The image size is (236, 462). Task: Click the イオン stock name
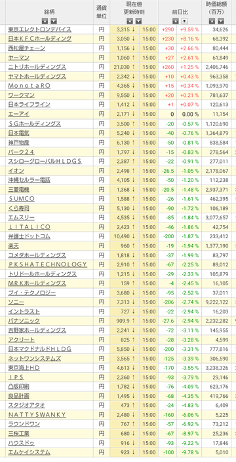click(x=16, y=171)
